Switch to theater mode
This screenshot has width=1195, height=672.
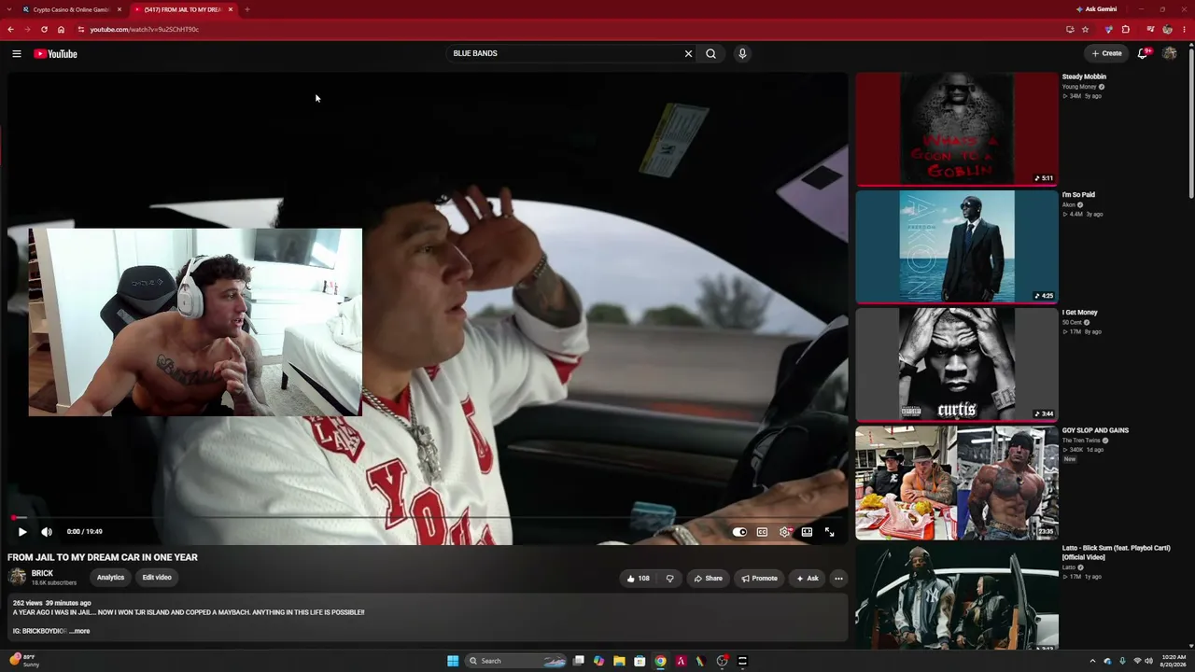tap(807, 532)
